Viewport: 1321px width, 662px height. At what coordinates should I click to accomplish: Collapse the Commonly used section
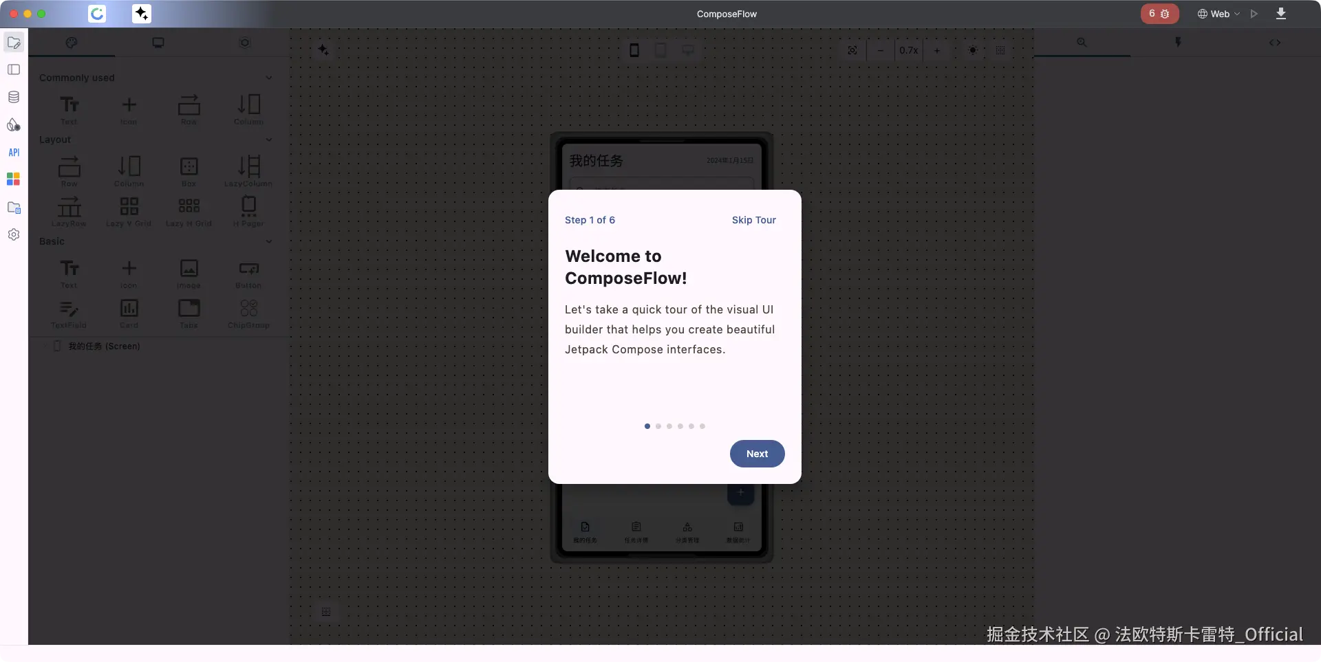[x=269, y=78]
